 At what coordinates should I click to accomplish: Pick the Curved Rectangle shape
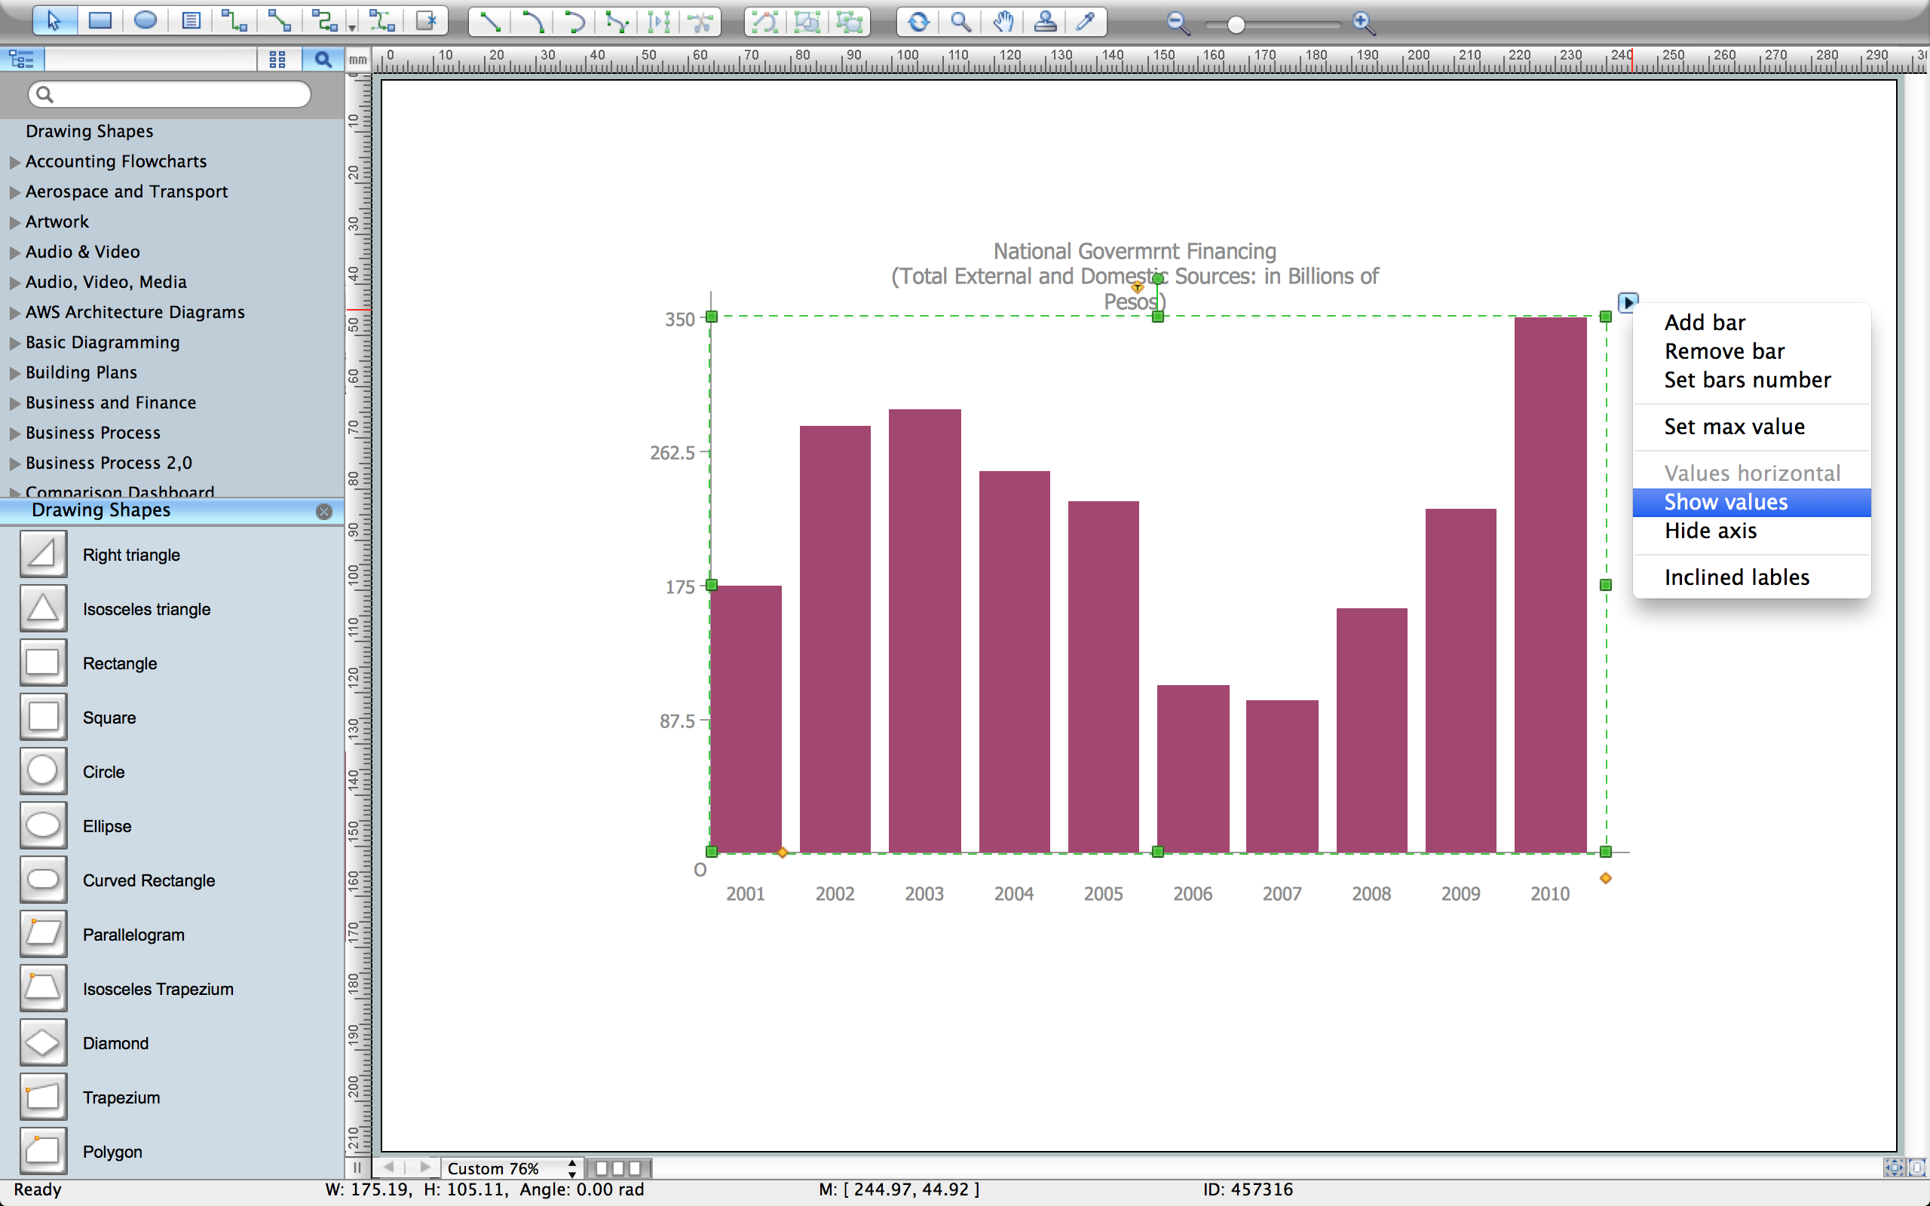tap(43, 880)
